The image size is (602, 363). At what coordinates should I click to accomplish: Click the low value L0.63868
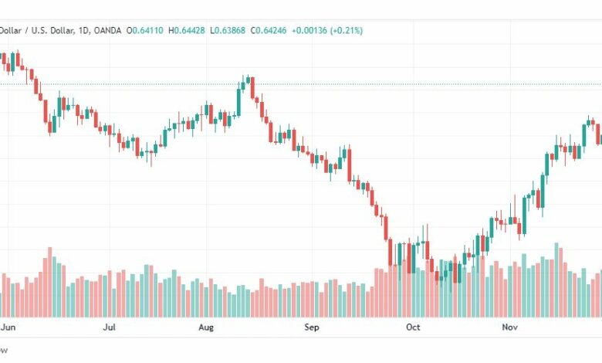tap(228, 30)
